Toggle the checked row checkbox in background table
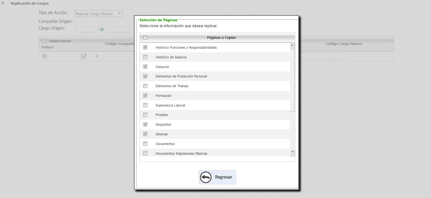Screen dimensions: 431x198 coord(44,56)
